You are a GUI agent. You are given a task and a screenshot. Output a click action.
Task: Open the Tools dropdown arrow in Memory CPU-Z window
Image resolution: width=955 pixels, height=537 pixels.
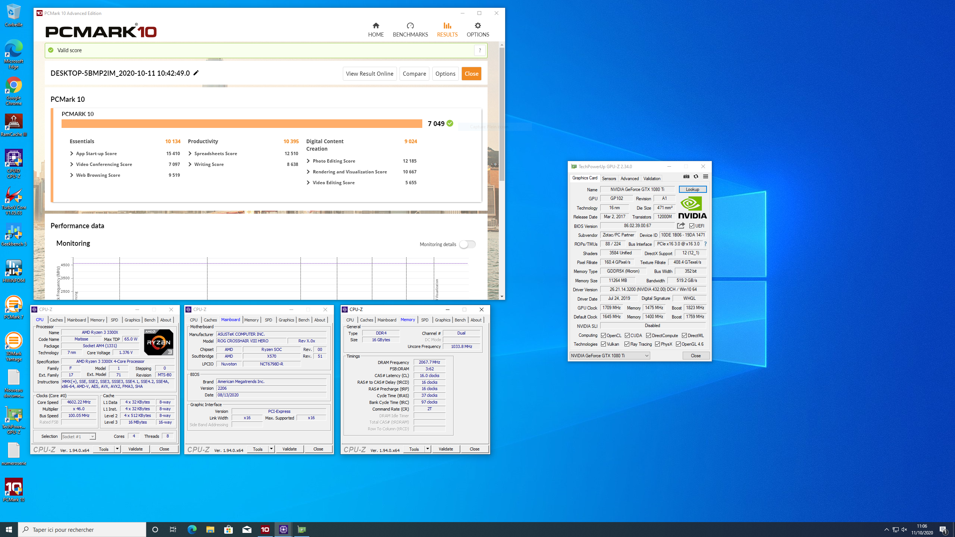tap(428, 449)
